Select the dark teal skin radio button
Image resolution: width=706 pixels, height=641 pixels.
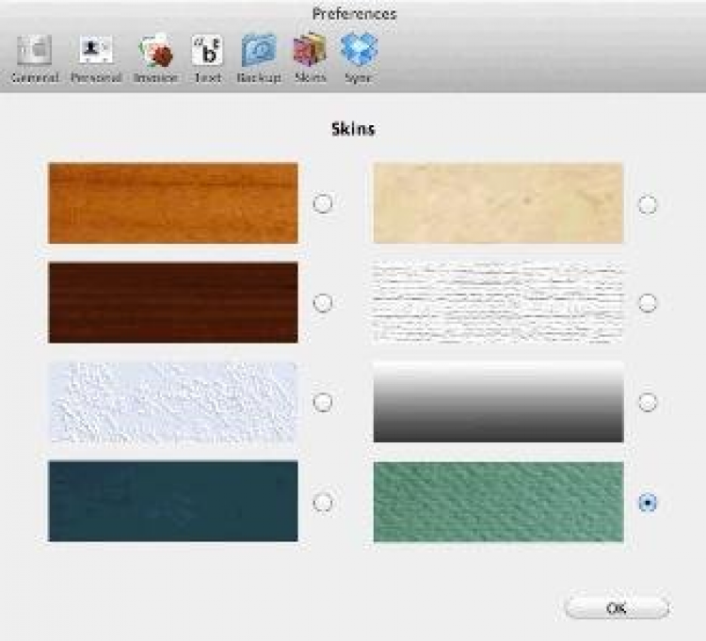322,503
